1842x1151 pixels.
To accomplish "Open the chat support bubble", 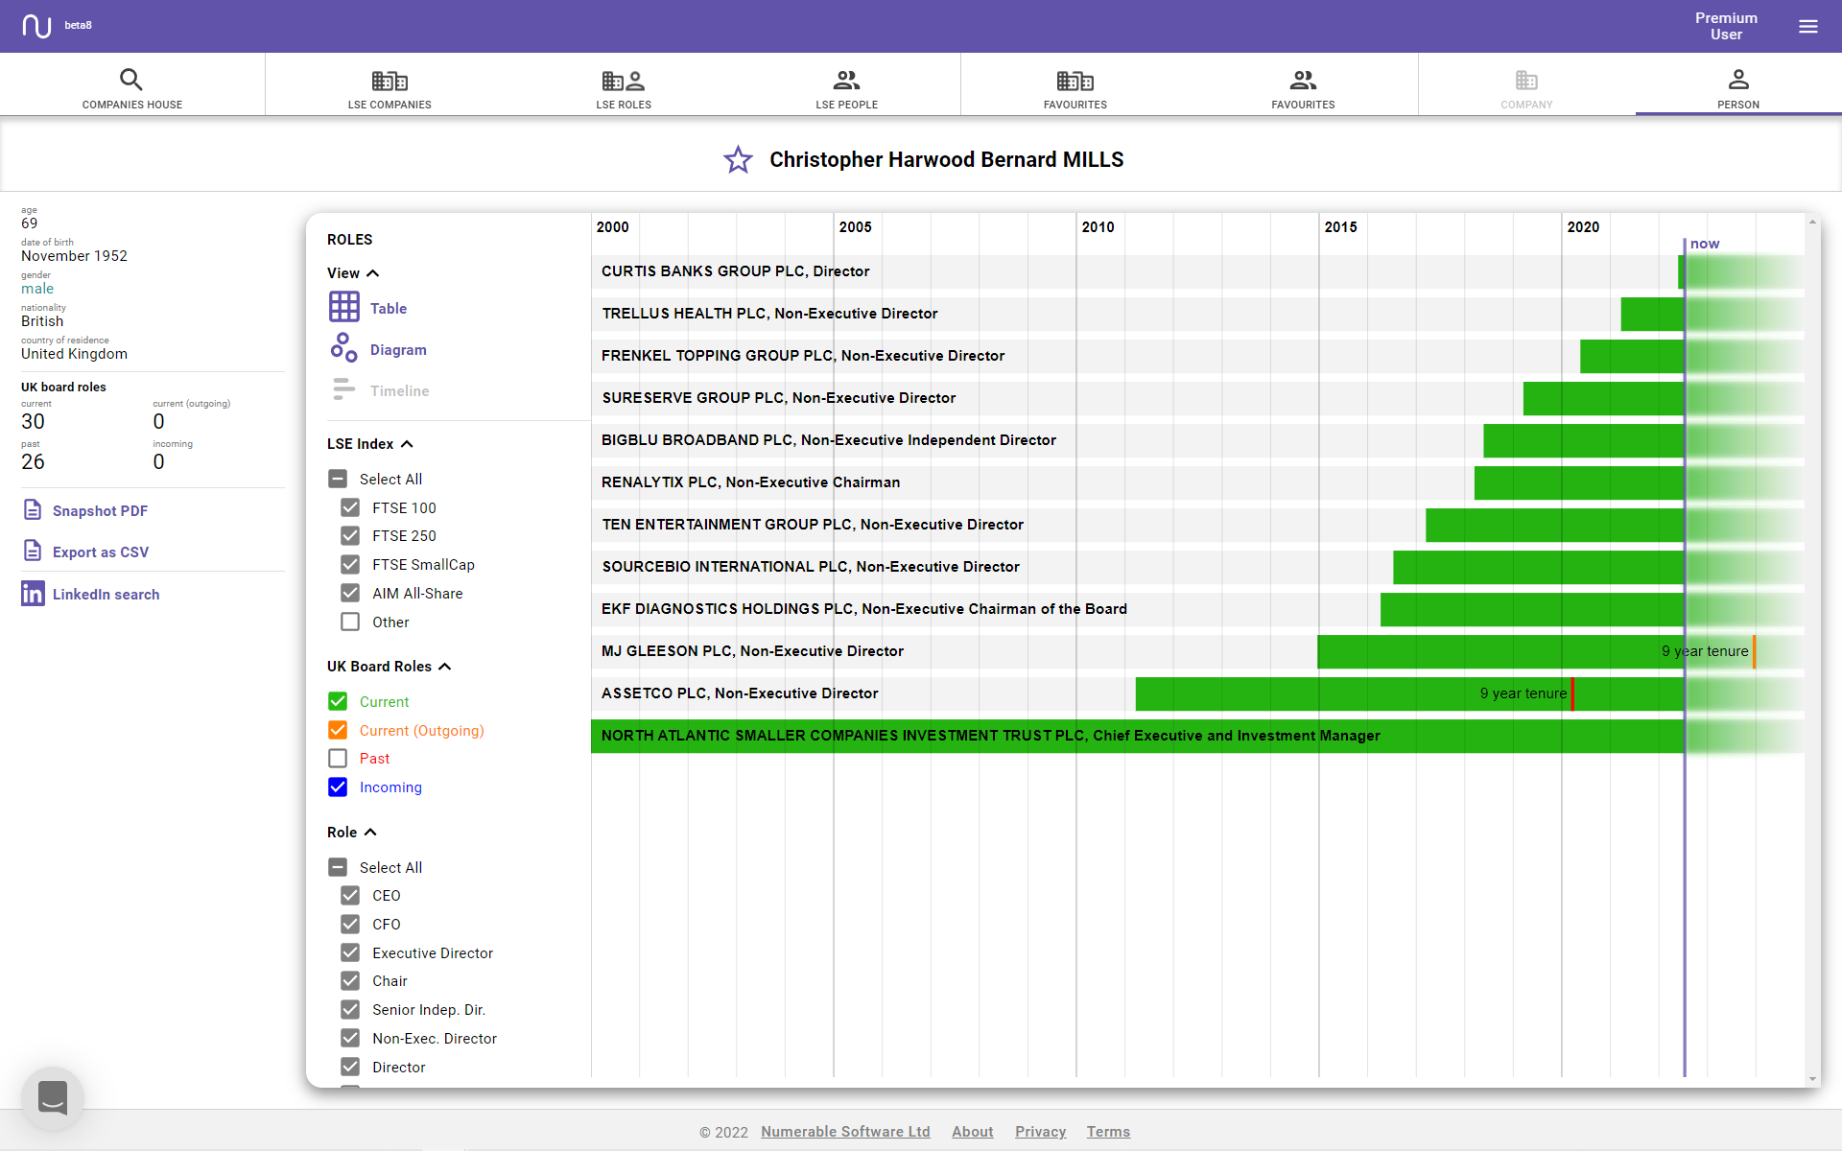I will point(53,1098).
